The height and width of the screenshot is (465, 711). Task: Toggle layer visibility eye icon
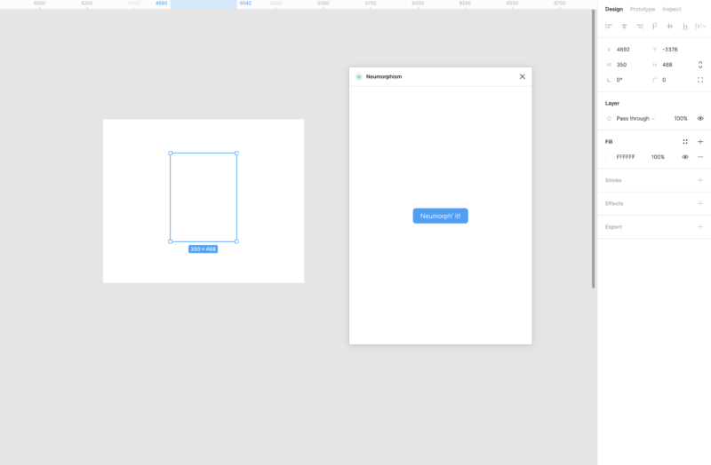pyautogui.click(x=700, y=118)
